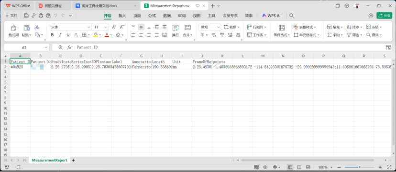Viewport: 396px width, 172px height.
Task: Toggle align left
Action: pyautogui.click(x=133, y=35)
